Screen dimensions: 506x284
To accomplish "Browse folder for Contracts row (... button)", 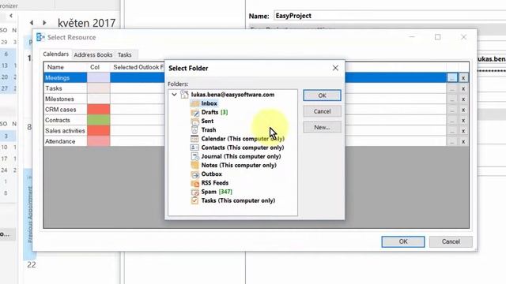I will coord(451,121).
